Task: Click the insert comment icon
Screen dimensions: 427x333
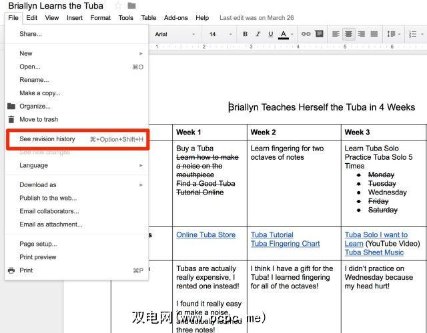Action: coord(319,34)
